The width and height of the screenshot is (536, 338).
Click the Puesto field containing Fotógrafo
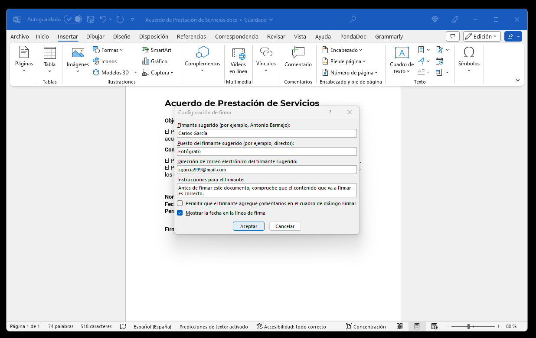(267, 151)
